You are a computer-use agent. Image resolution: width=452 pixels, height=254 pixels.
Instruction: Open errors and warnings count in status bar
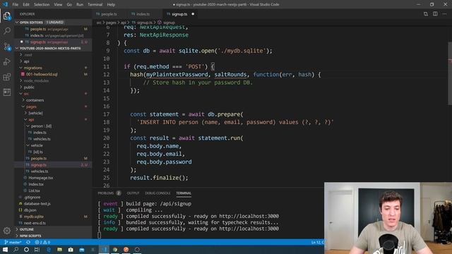pos(42,242)
